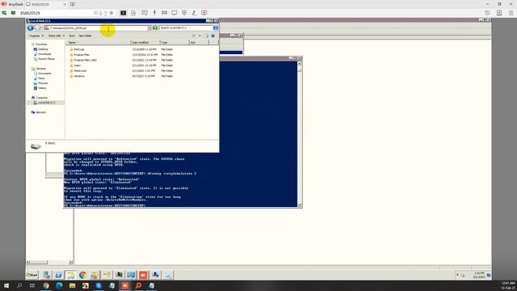
Task: Open AnyDesk session history clock icon
Action: 487,13
